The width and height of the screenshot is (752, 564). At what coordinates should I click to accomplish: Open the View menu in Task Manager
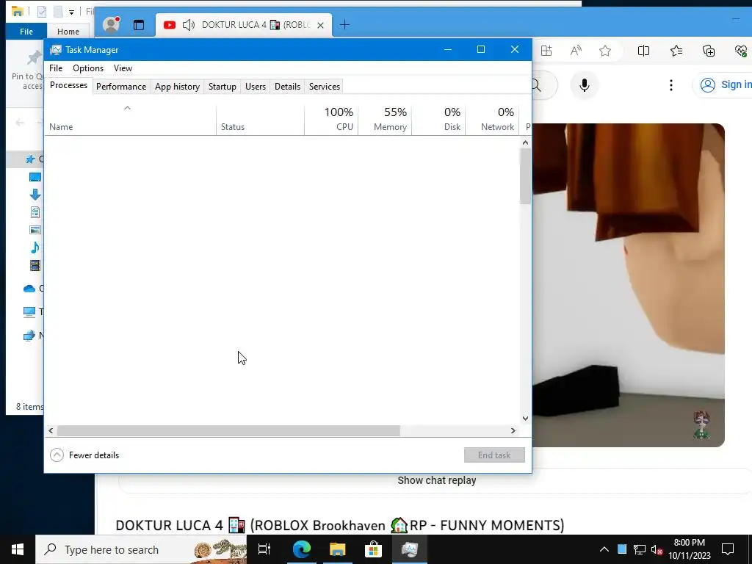[123, 68]
